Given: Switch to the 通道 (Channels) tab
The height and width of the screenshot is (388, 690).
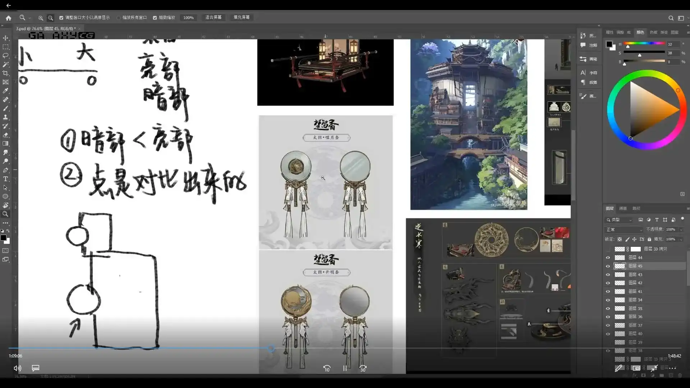Looking at the screenshot, I should (x=624, y=208).
